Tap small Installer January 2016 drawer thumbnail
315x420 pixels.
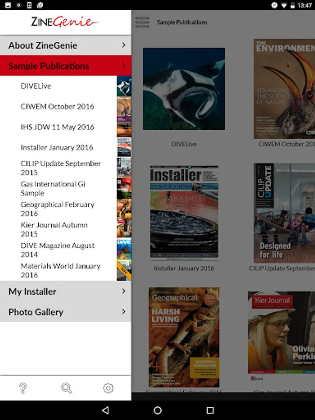[x=124, y=147]
